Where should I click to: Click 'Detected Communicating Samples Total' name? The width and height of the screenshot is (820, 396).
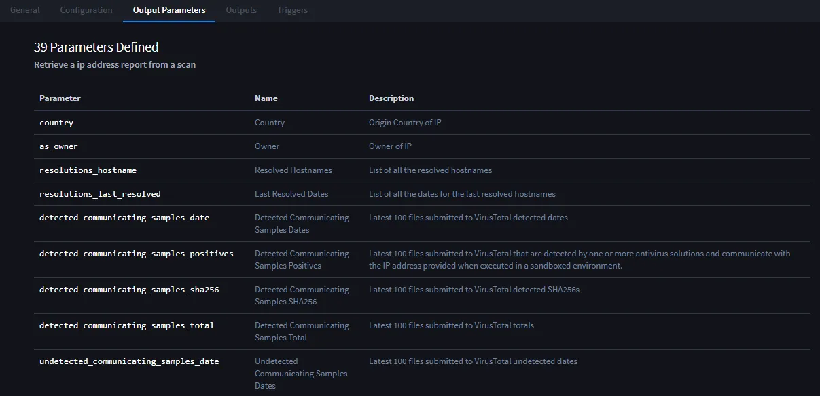(x=302, y=332)
